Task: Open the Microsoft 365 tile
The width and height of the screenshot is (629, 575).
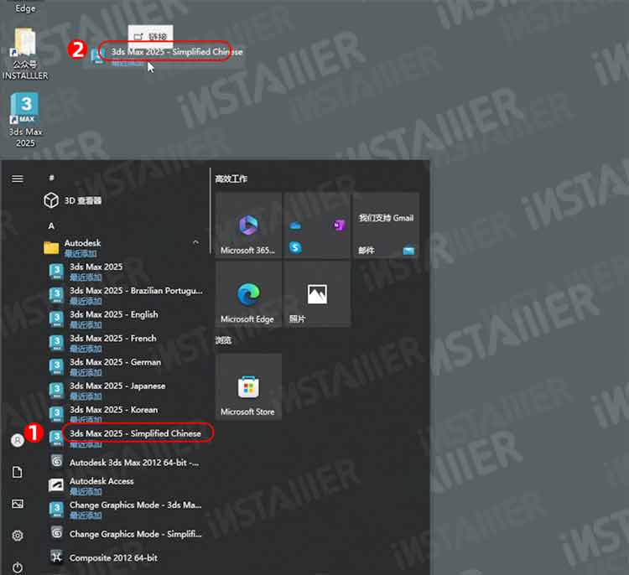Action: (248, 225)
